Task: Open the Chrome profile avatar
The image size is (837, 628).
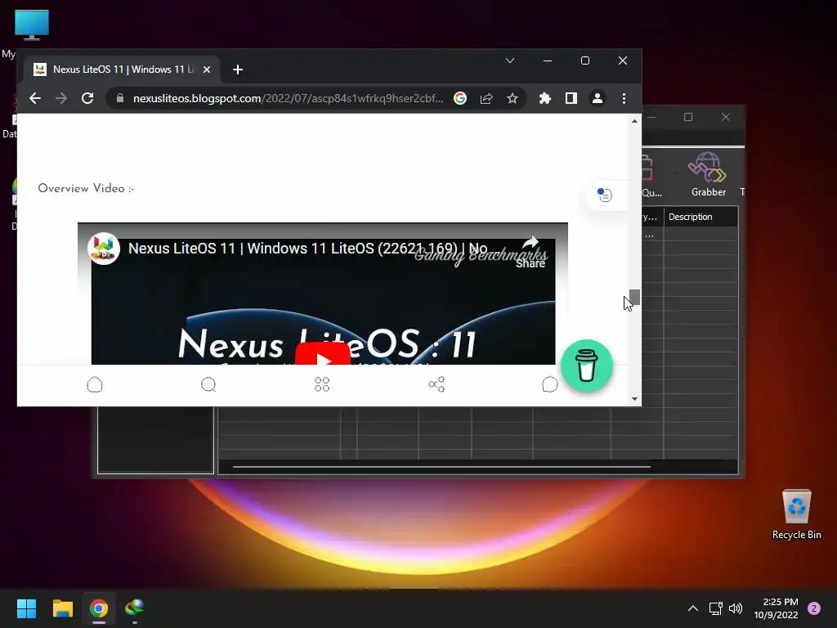Action: tap(598, 98)
